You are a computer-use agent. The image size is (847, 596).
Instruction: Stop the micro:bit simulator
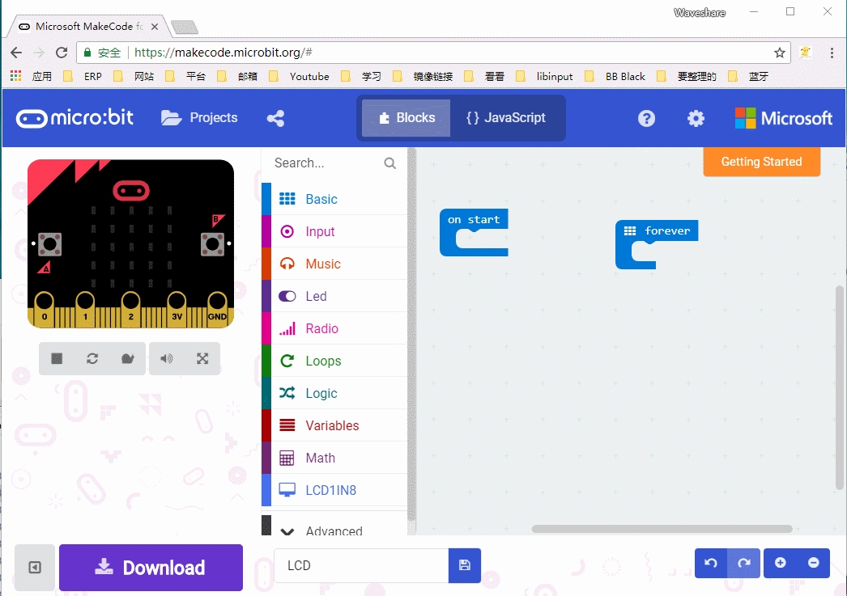pos(57,359)
